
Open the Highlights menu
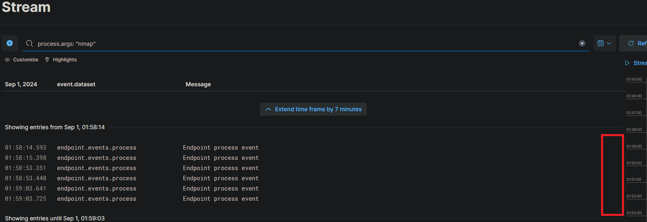point(61,60)
